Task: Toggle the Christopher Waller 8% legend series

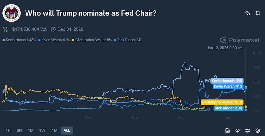Action: (x=92, y=40)
